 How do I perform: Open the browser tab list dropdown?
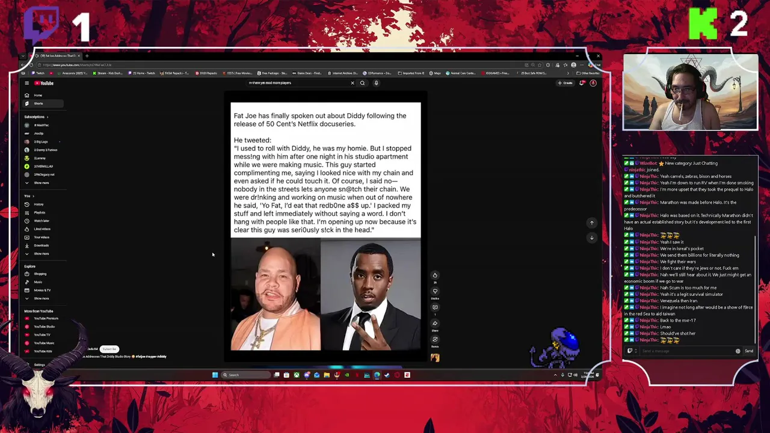(23, 56)
